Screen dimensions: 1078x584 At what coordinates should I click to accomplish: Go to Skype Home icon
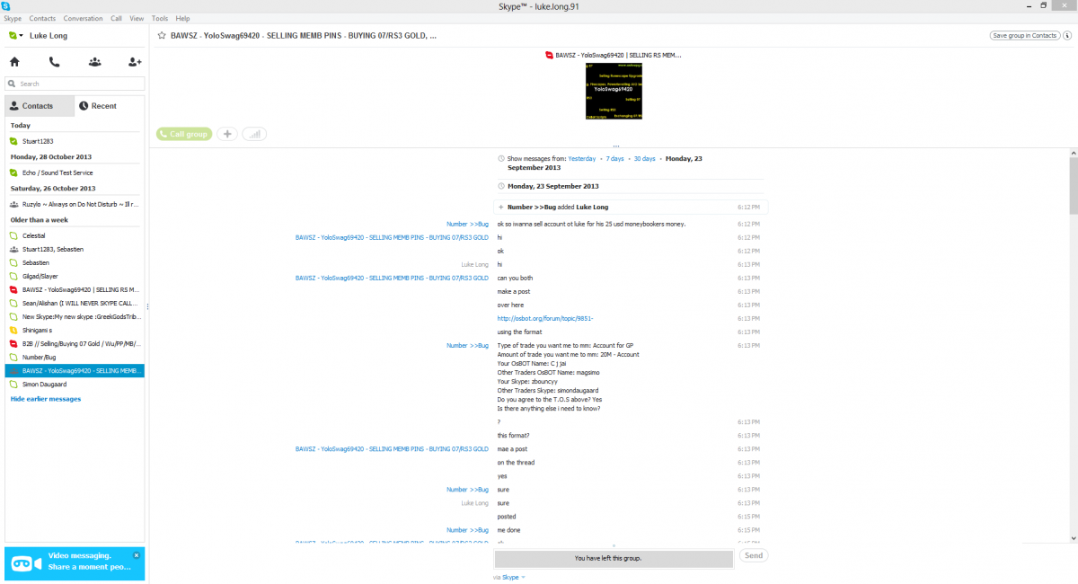click(x=14, y=62)
